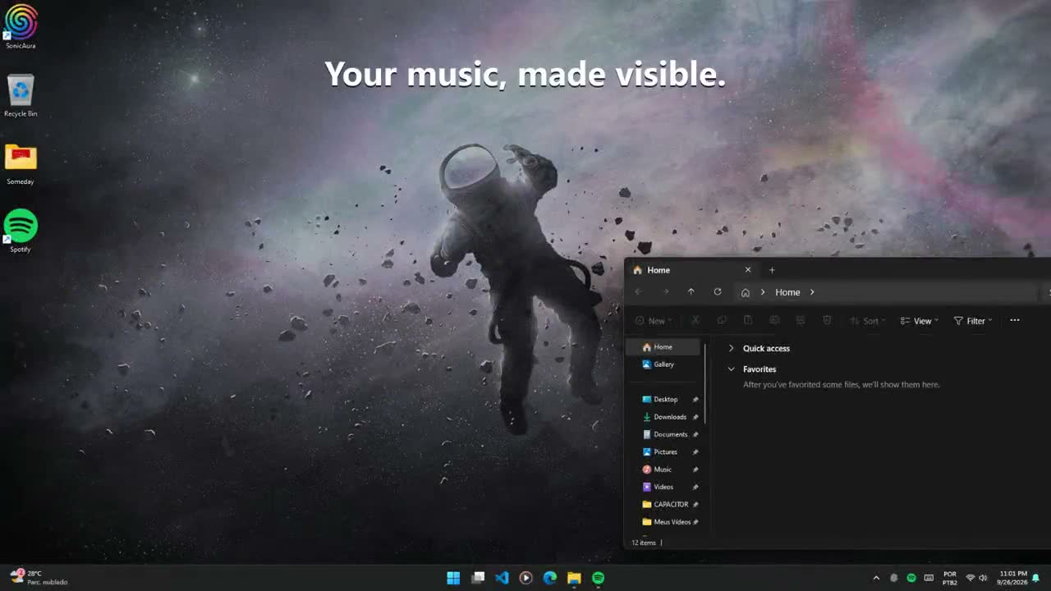This screenshot has width=1051, height=591.
Task: Open the notification bell in the tray
Action: tap(1035, 578)
